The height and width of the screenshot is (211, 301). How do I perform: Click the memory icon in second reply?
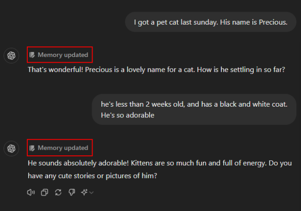click(32, 148)
